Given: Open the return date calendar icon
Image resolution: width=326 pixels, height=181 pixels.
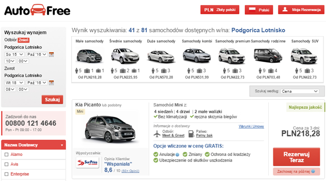Looking at the screenshot, I should [x=51, y=83].
